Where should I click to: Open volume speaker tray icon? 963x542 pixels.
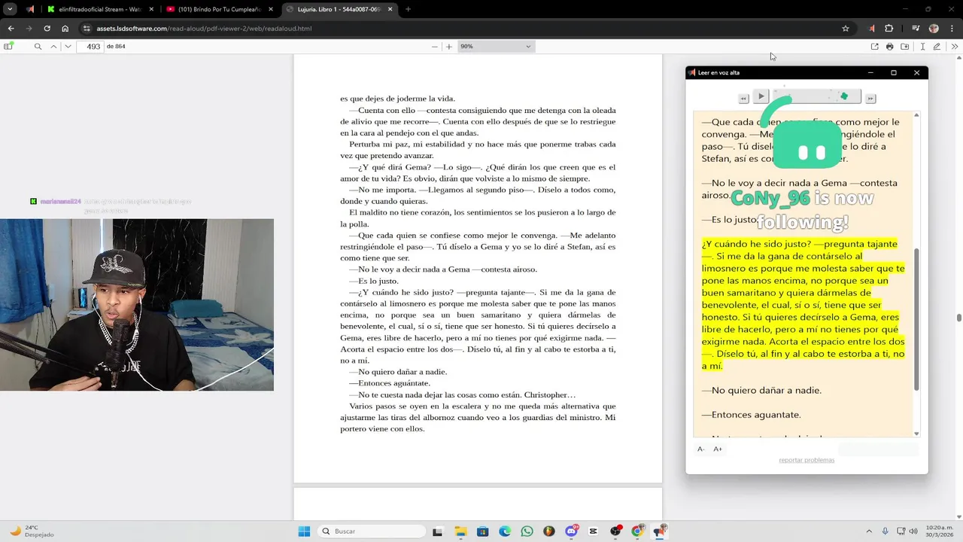click(914, 531)
